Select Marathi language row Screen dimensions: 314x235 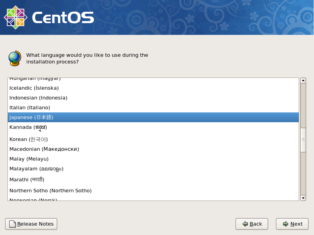(153, 180)
